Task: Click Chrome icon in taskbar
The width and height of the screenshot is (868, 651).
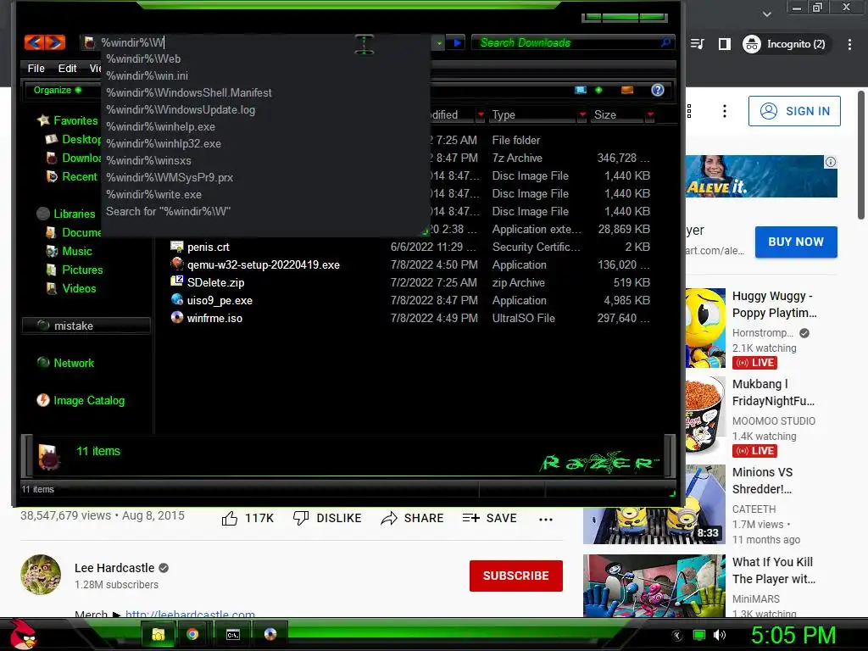Action: click(x=192, y=634)
